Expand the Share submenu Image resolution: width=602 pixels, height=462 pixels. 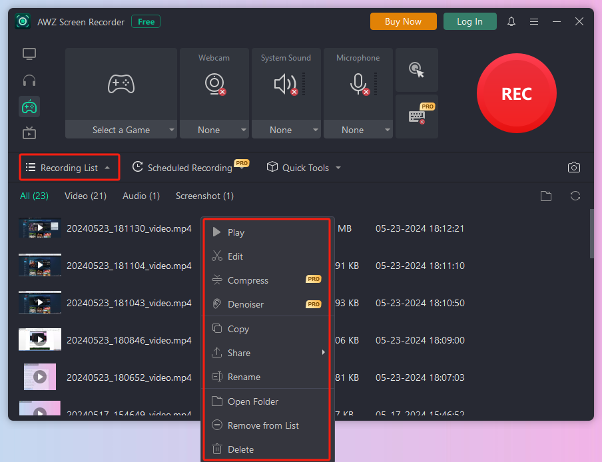266,353
